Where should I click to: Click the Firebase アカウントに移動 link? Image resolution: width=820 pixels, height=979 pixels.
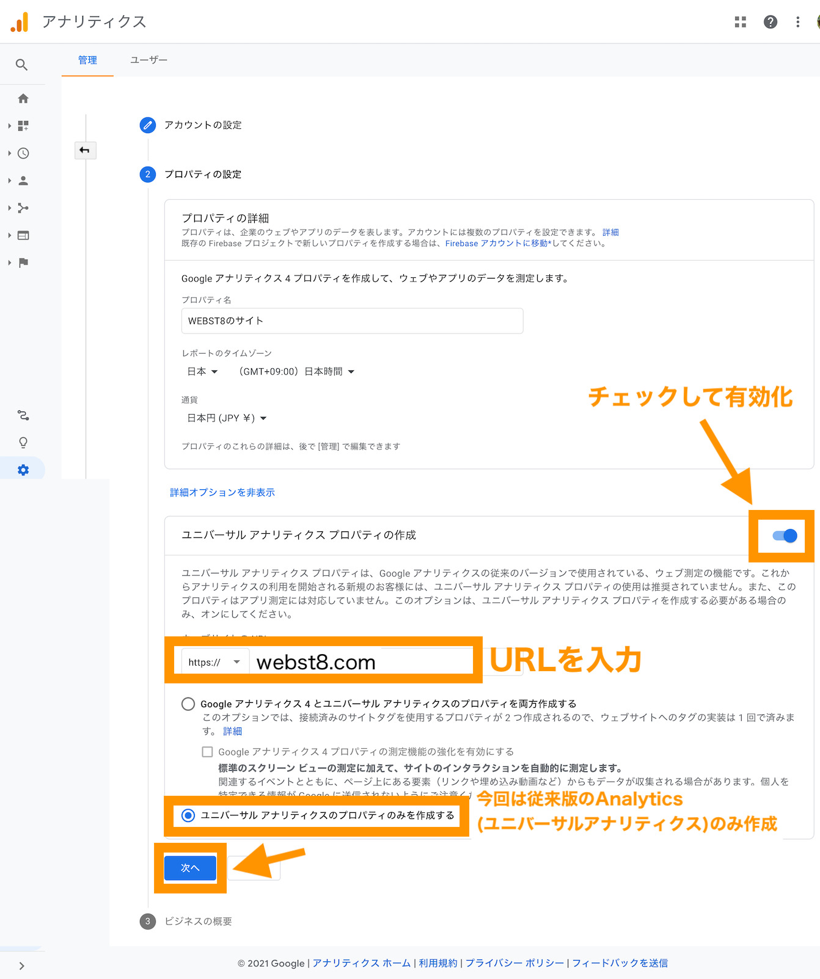(x=498, y=243)
